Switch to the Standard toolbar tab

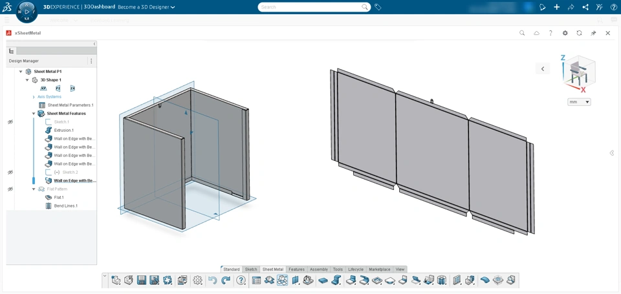(x=232, y=269)
